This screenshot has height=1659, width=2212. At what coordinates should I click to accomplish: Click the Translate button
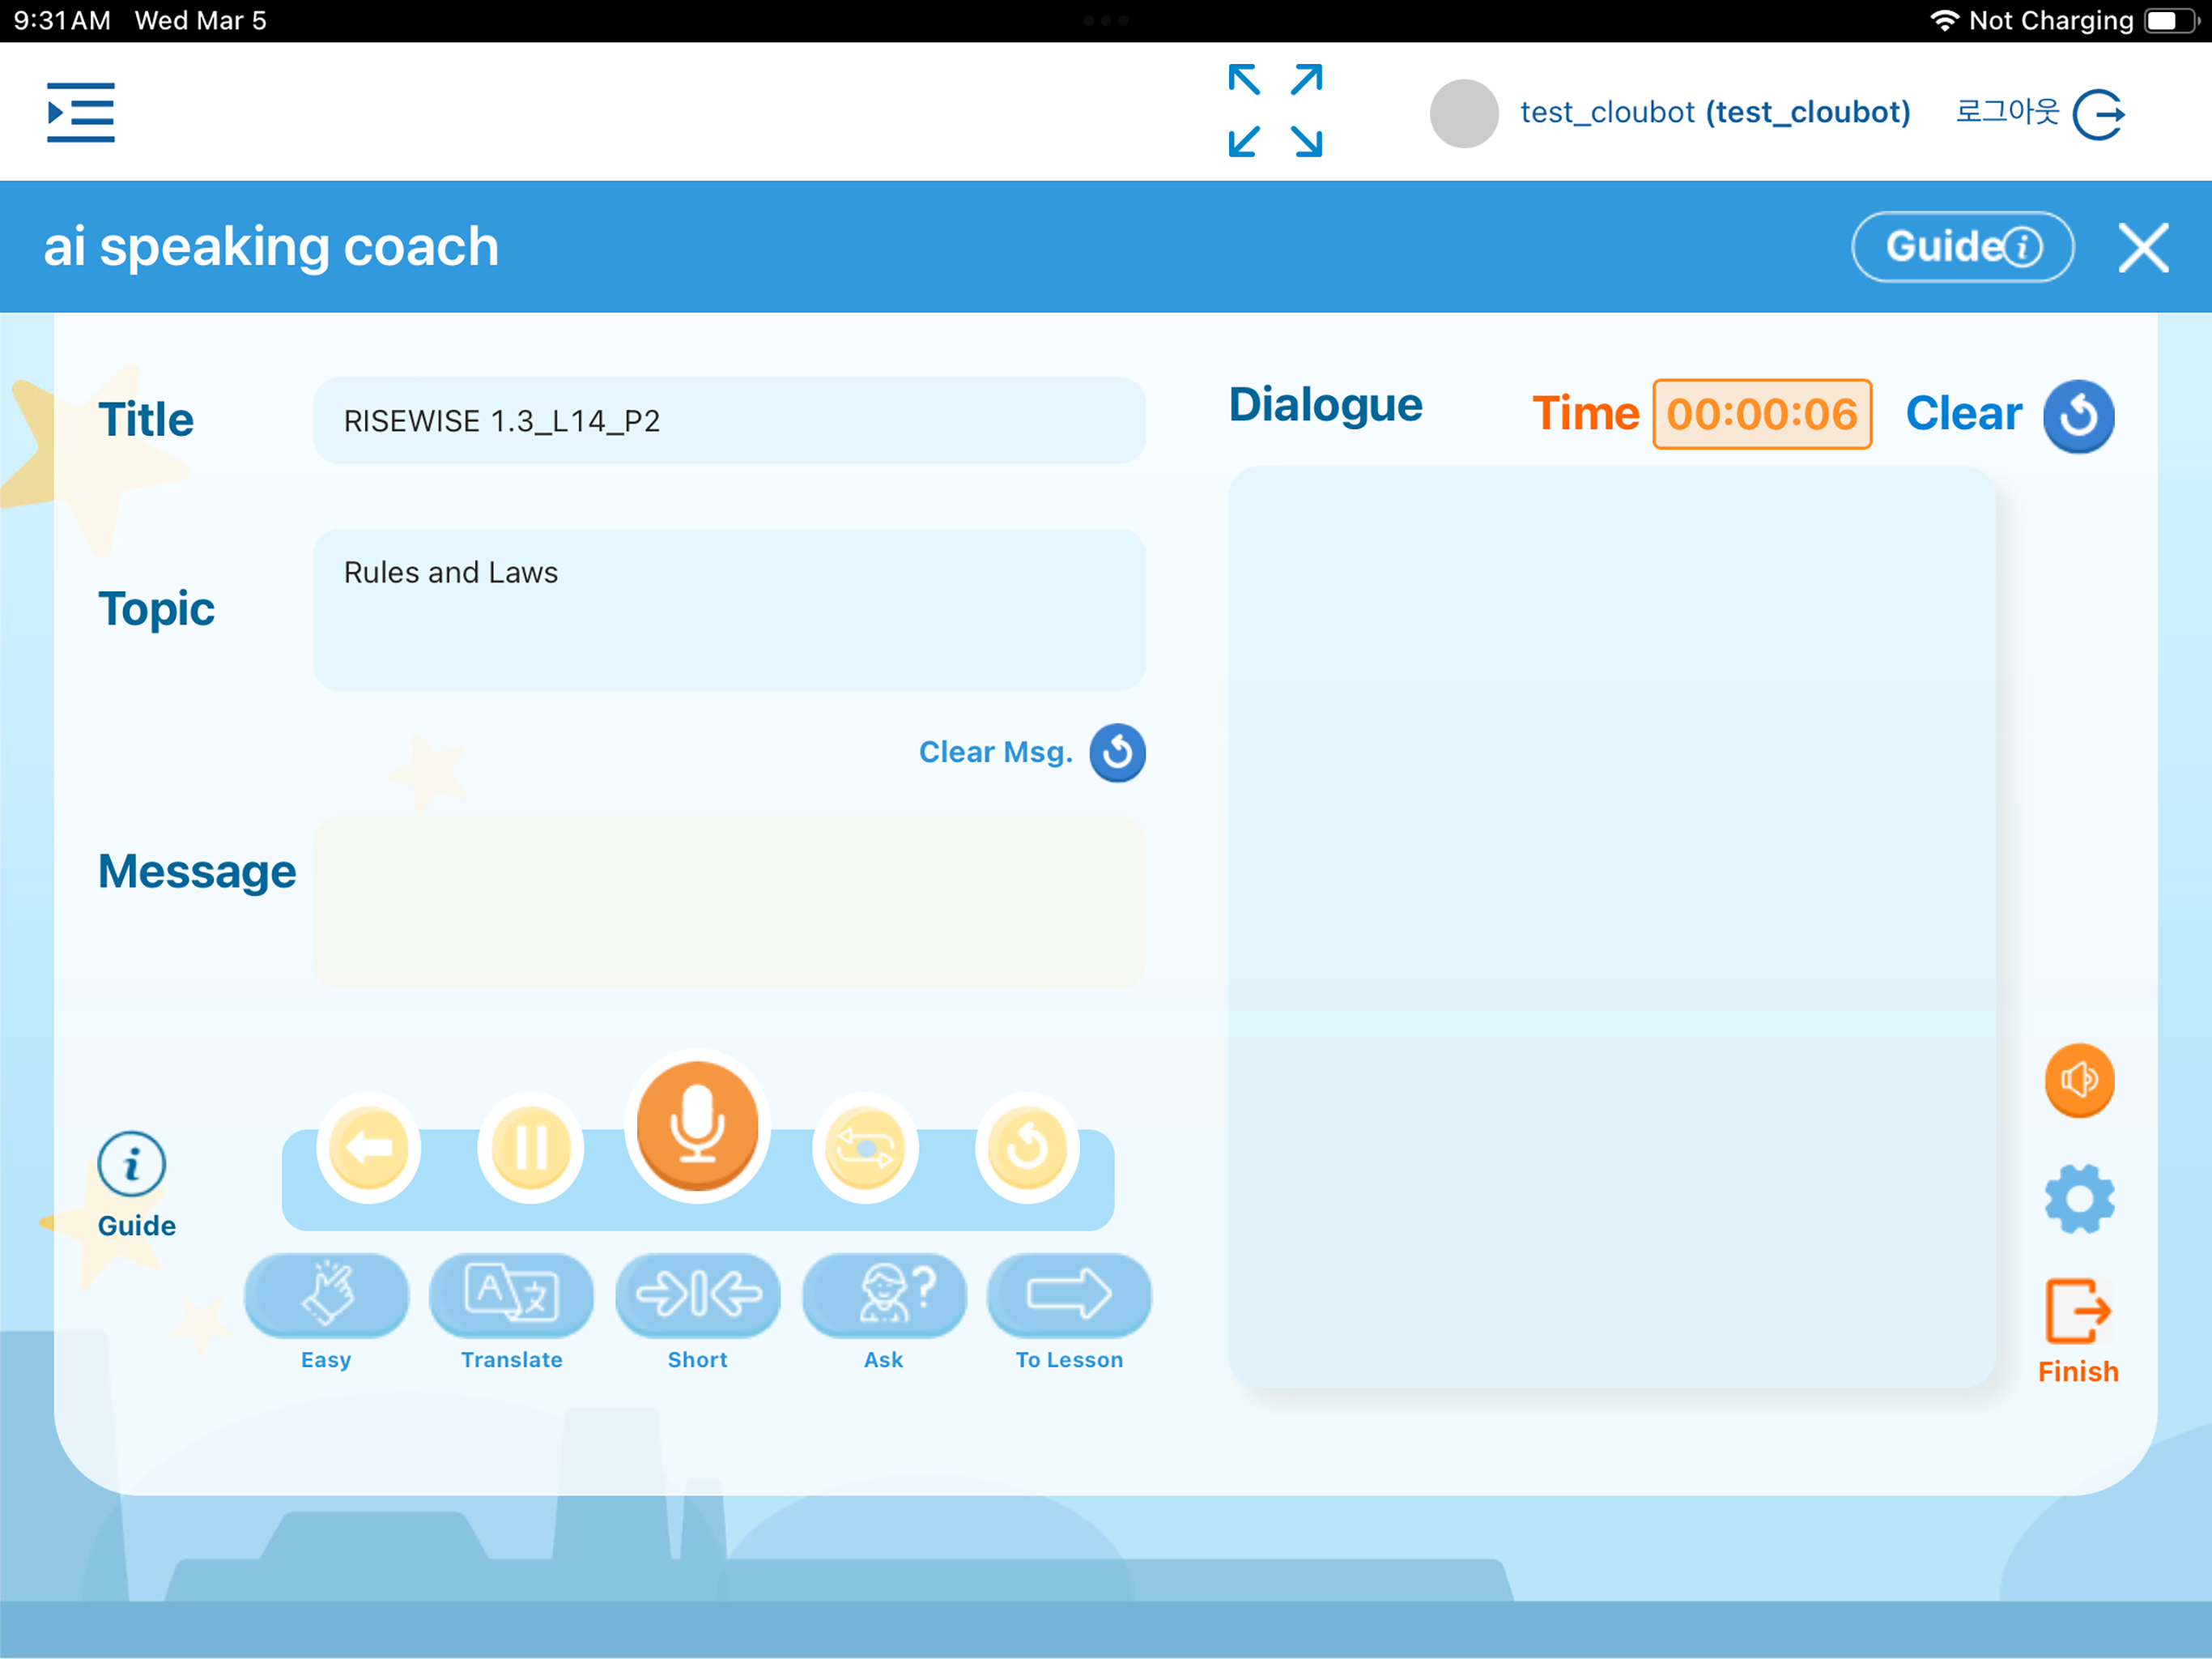click(x=511, y=1294)
